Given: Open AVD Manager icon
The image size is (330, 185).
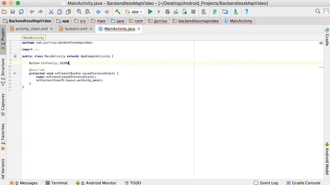Looking at the screenshot, I should point(204,12).
